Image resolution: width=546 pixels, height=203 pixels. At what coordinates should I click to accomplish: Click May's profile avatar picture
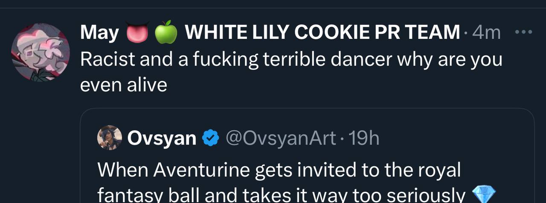[41, 52]
